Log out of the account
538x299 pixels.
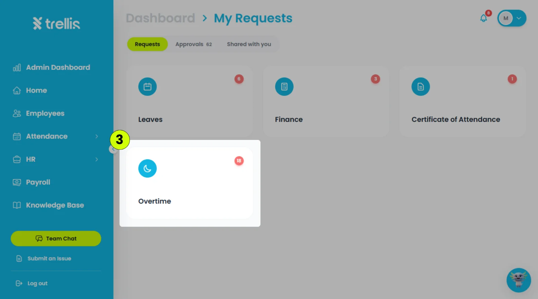click(x=37, y=284)
